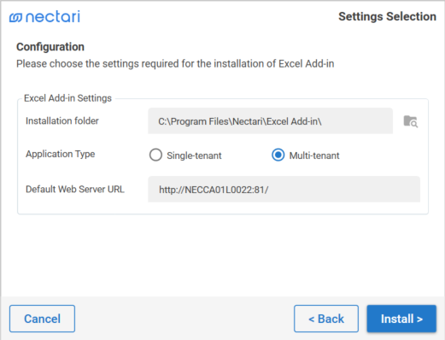Click the Nectari wordmark text

53,16
